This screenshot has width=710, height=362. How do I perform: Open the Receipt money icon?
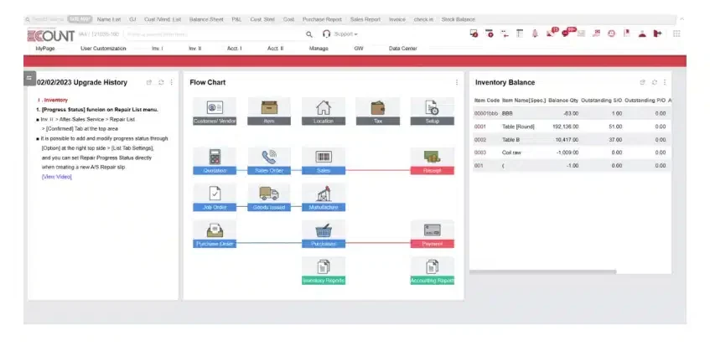point(432,161)
